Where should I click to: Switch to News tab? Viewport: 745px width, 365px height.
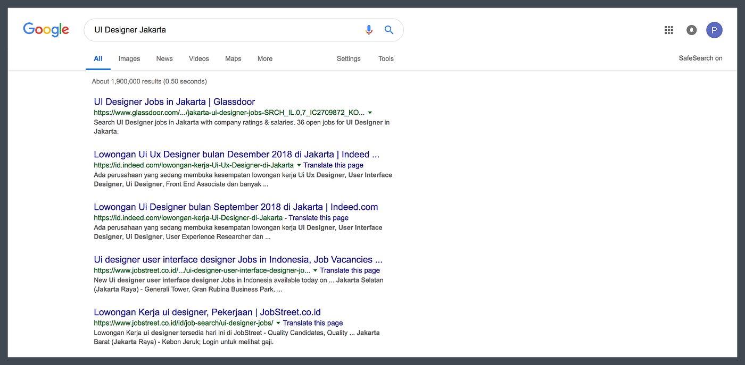[164, 59]
